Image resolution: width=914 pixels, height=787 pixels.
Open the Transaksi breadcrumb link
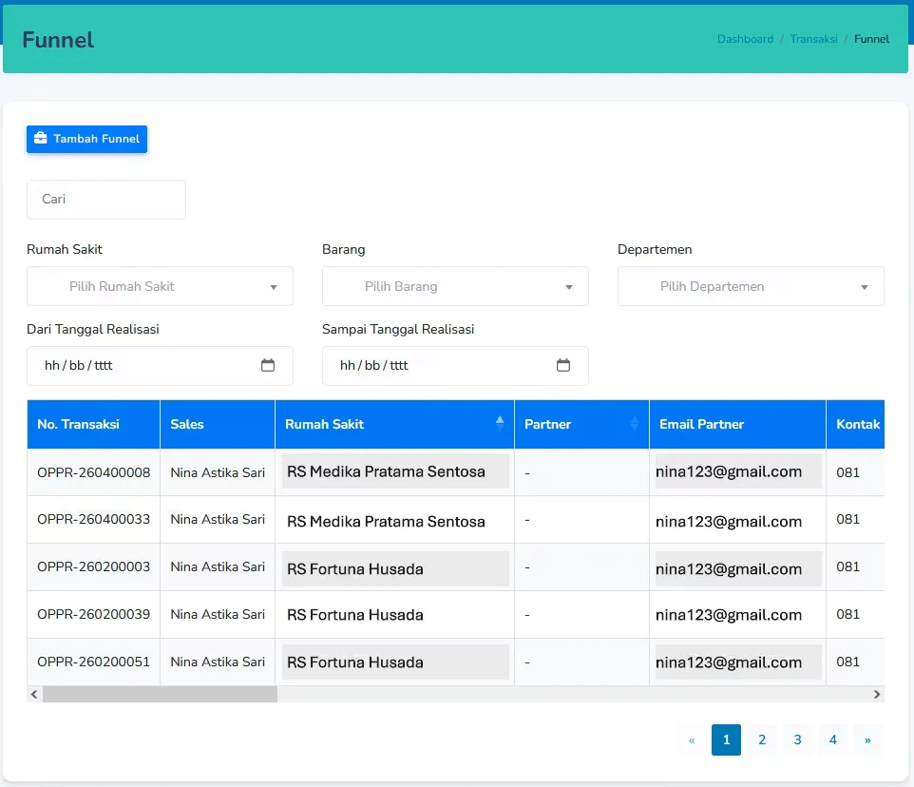click(813, 39)
